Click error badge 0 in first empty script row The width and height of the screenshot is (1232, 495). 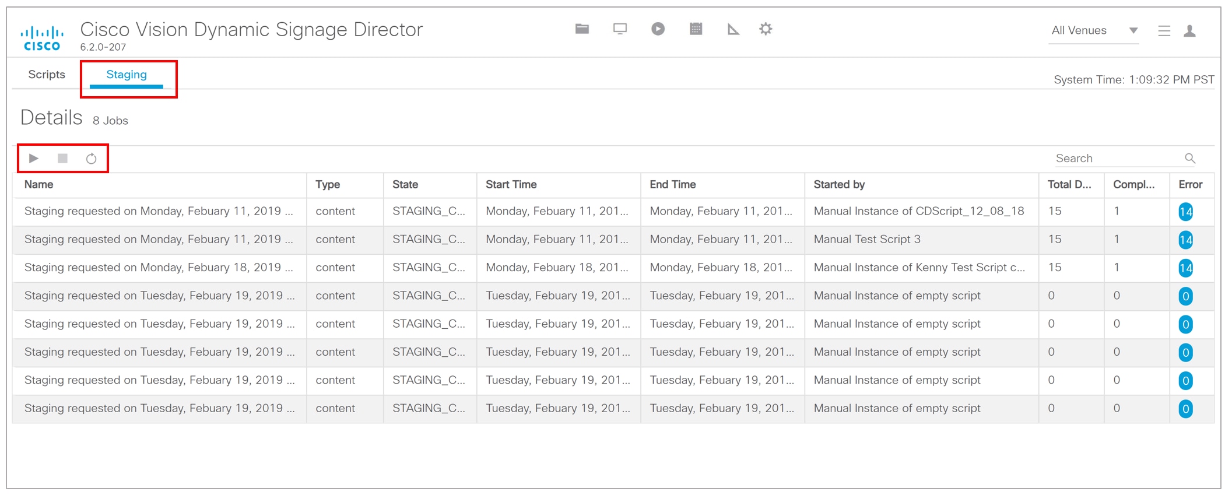[x=1185, y=296]
